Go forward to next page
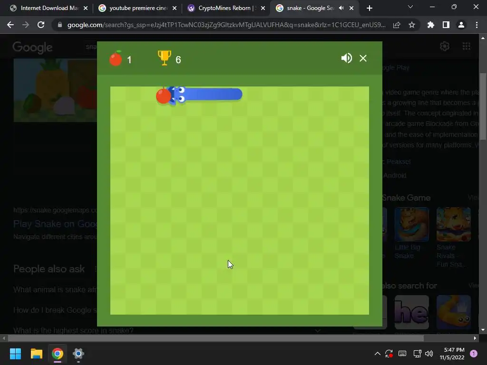 tap(26, 25)
